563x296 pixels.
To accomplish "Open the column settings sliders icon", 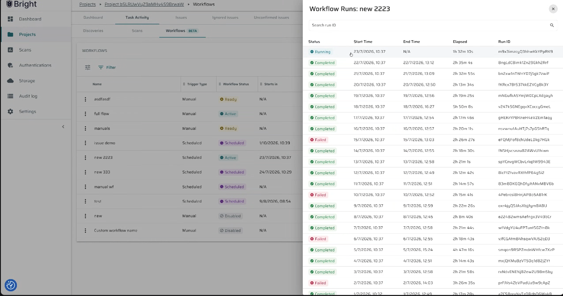I will [x=88, y=68].
